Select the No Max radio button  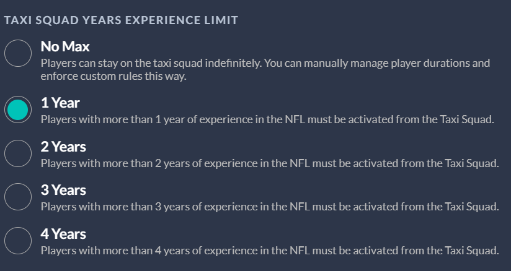point(18,53)
